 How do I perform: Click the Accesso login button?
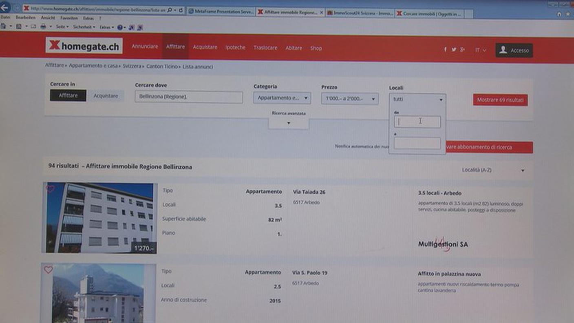tap(514, 50)
